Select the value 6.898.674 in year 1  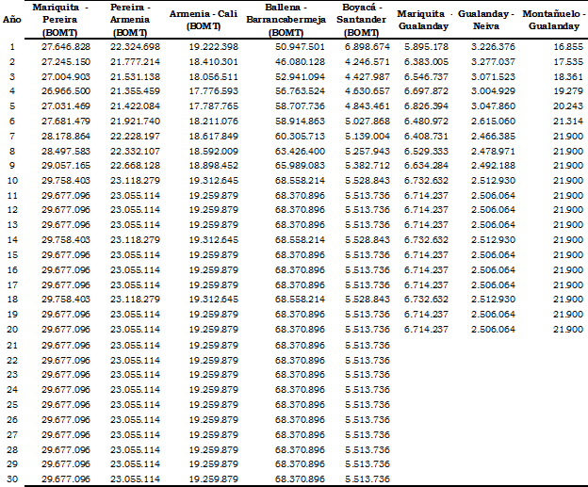pyautogui.click(x=367, y=46)
